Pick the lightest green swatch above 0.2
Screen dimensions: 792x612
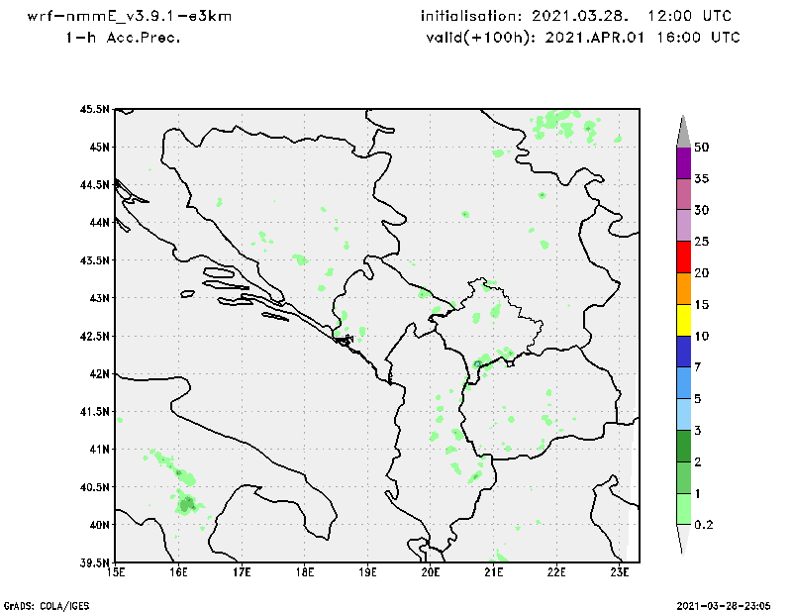[x=682, y=509]
